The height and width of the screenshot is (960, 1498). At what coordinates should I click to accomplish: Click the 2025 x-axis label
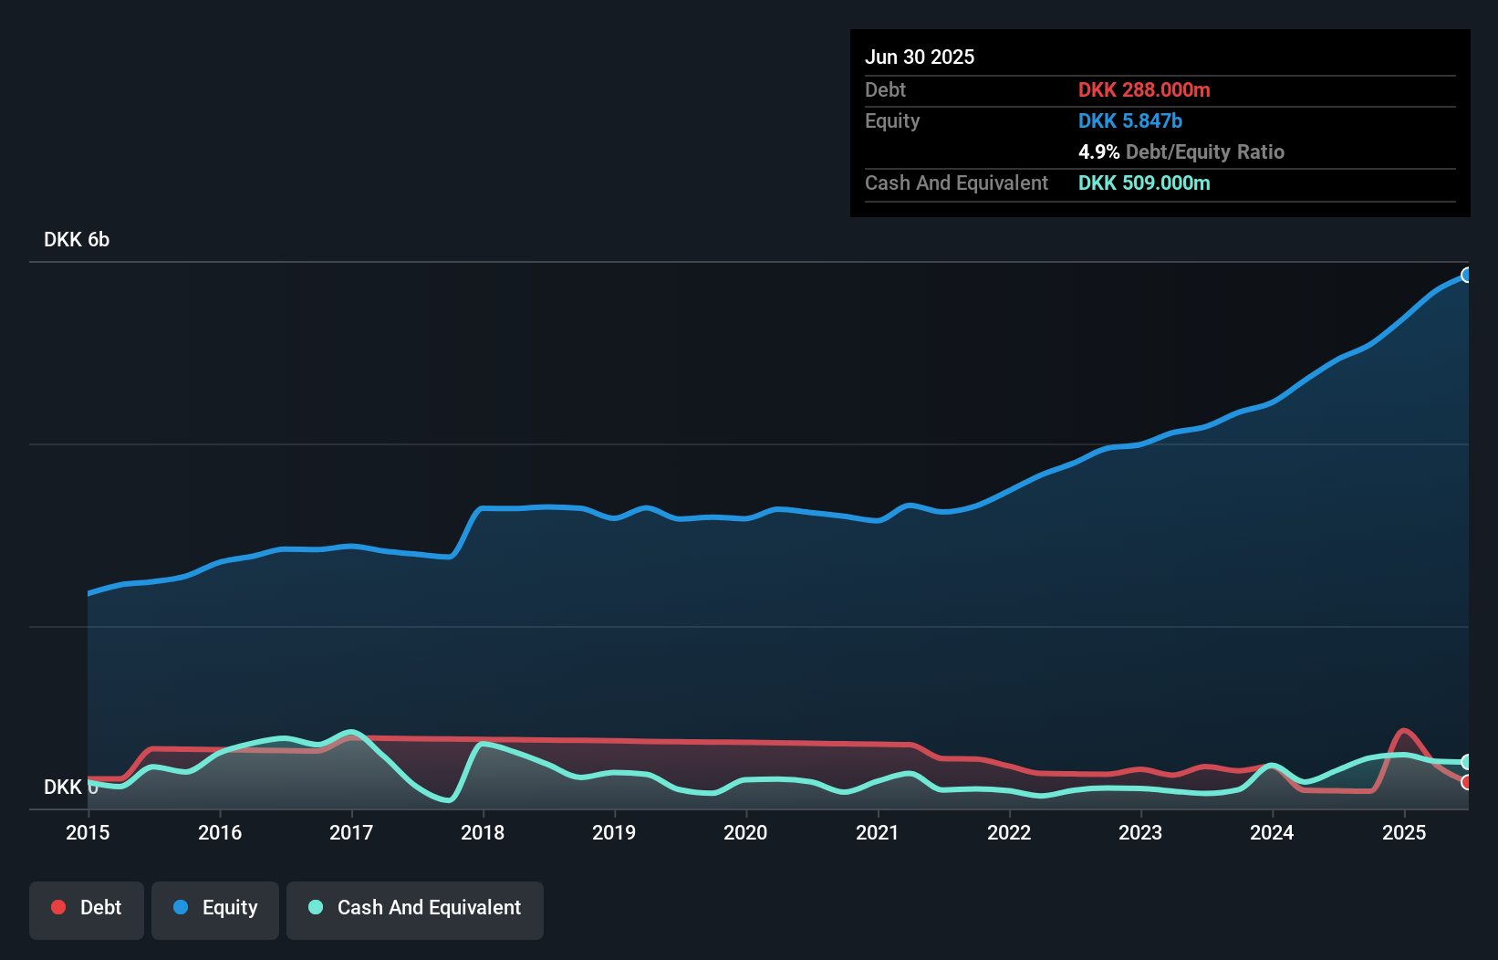point(1404,832)
